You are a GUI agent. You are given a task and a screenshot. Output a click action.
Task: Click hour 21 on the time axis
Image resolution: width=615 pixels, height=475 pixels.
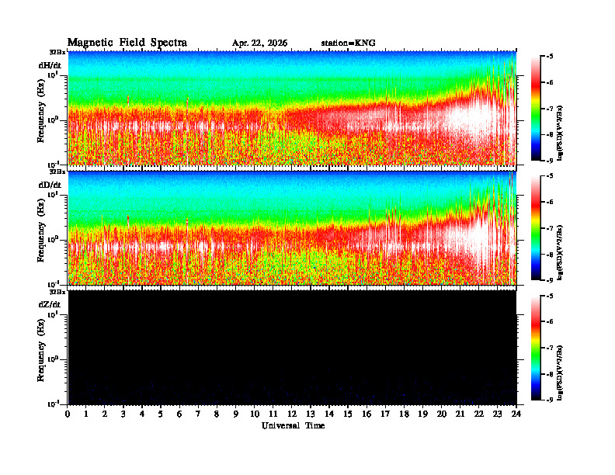pos(460,414)
